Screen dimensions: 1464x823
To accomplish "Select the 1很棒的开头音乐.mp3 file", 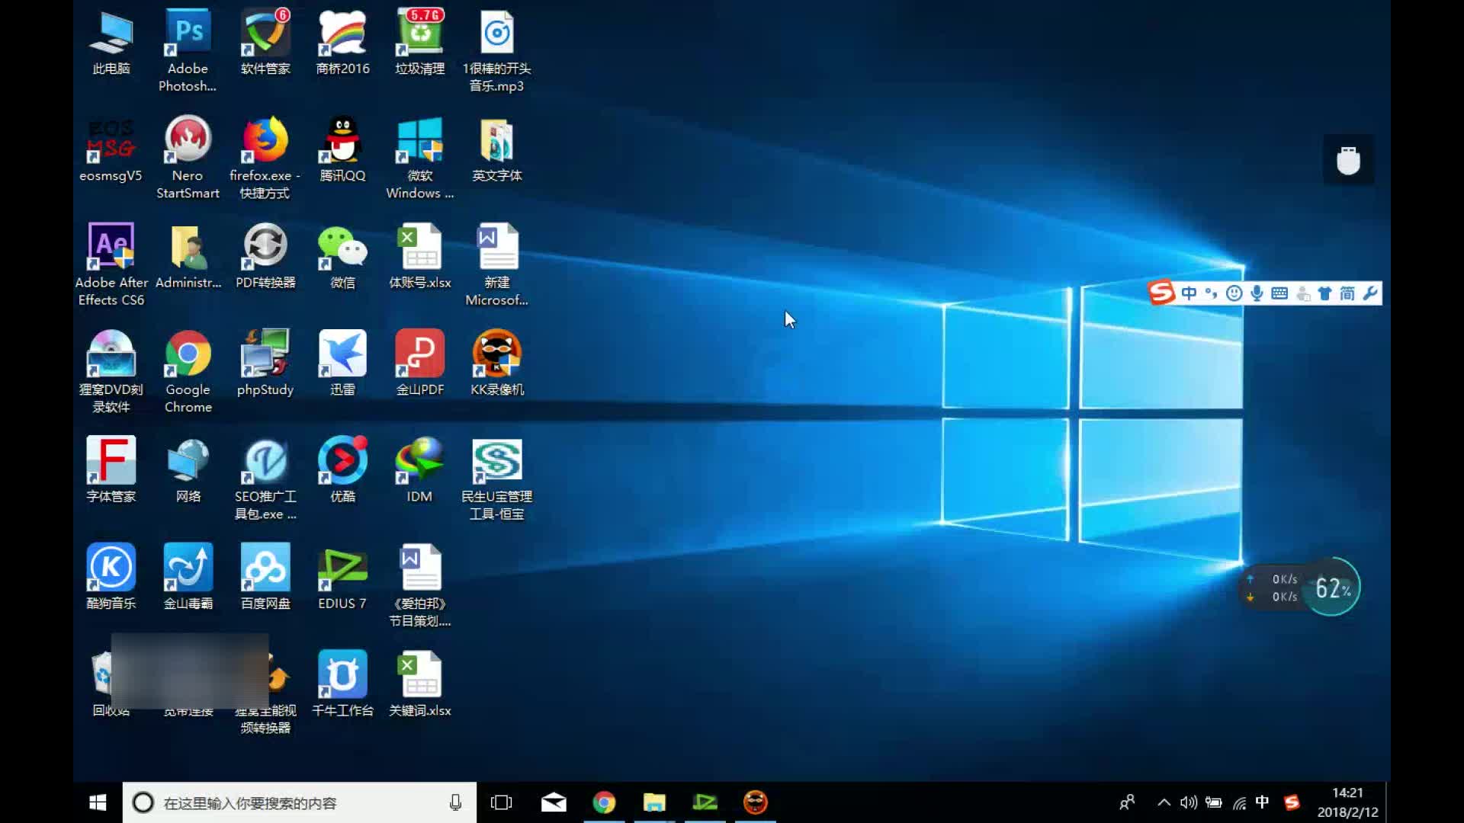I will click(x=496, y=51).
